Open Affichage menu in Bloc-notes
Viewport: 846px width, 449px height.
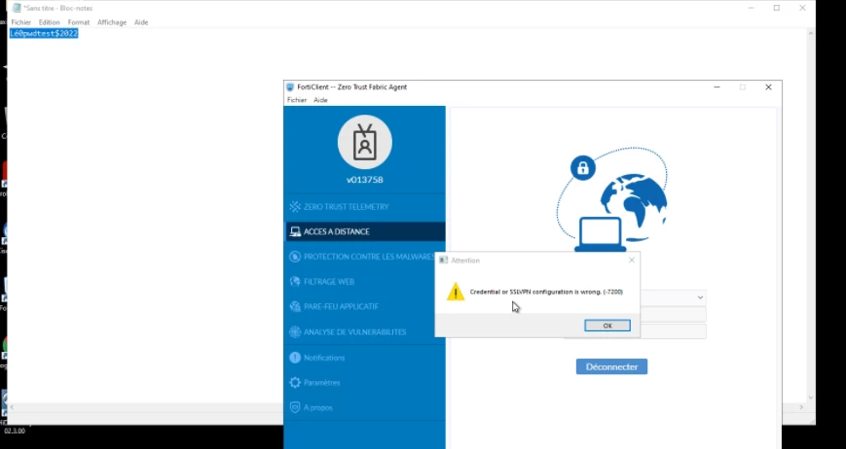tap(112, 22)
